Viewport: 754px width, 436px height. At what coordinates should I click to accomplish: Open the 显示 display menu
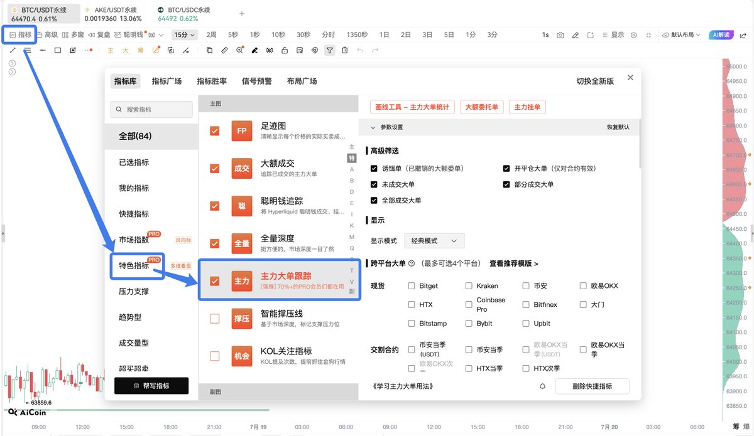[613, 35]
